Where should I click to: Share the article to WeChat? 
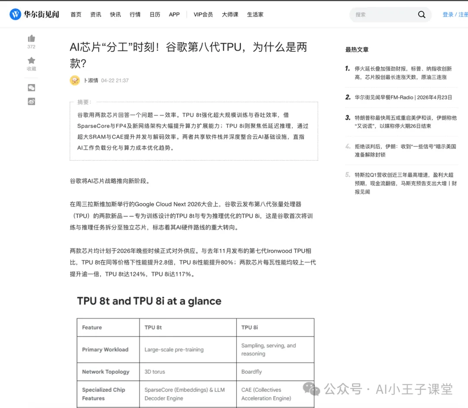(31, 87)
